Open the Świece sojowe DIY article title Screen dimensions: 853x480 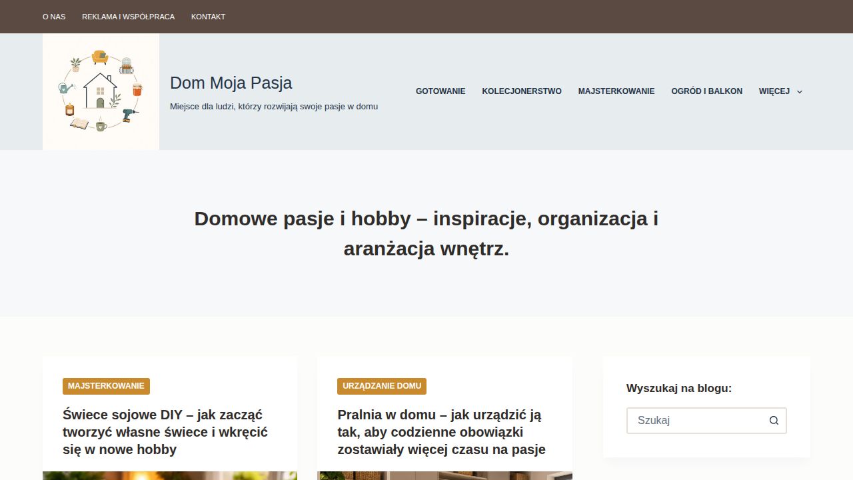(x=165, y=432)
